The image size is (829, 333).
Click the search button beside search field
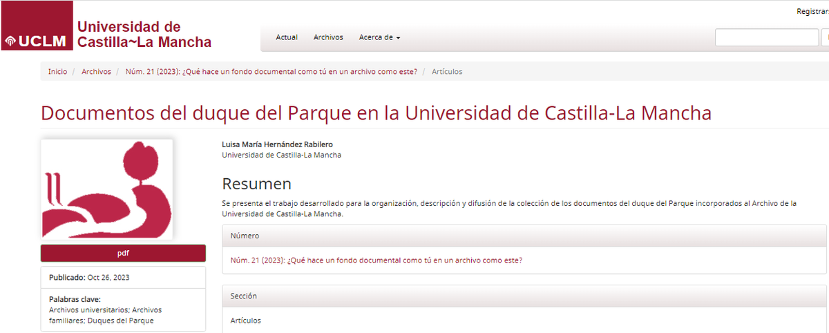click(x=825, y=37)
